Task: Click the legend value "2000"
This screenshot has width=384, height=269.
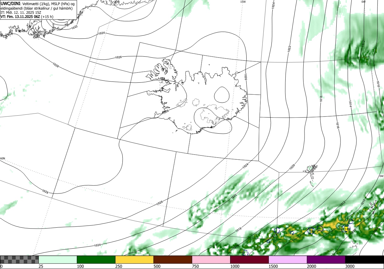Action: [312, 266]
